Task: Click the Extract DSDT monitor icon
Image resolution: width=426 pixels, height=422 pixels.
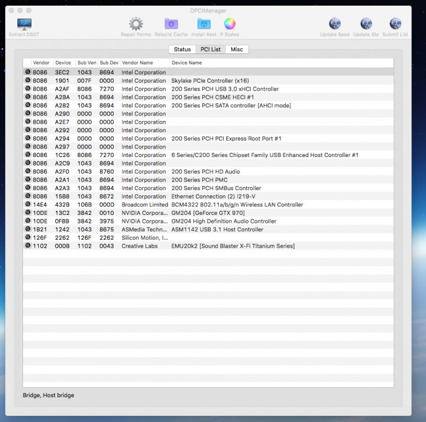Action: 24,24
